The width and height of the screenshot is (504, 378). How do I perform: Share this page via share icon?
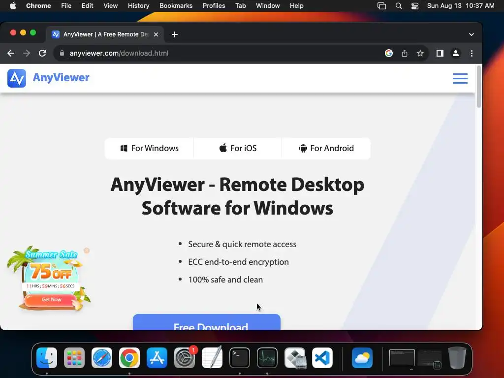click(x=405, y=53)
